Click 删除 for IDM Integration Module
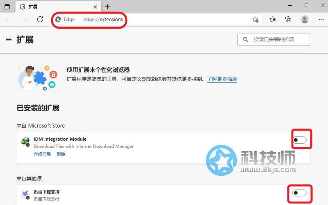This screenshot has height=205, width=328. coord(61,154)
